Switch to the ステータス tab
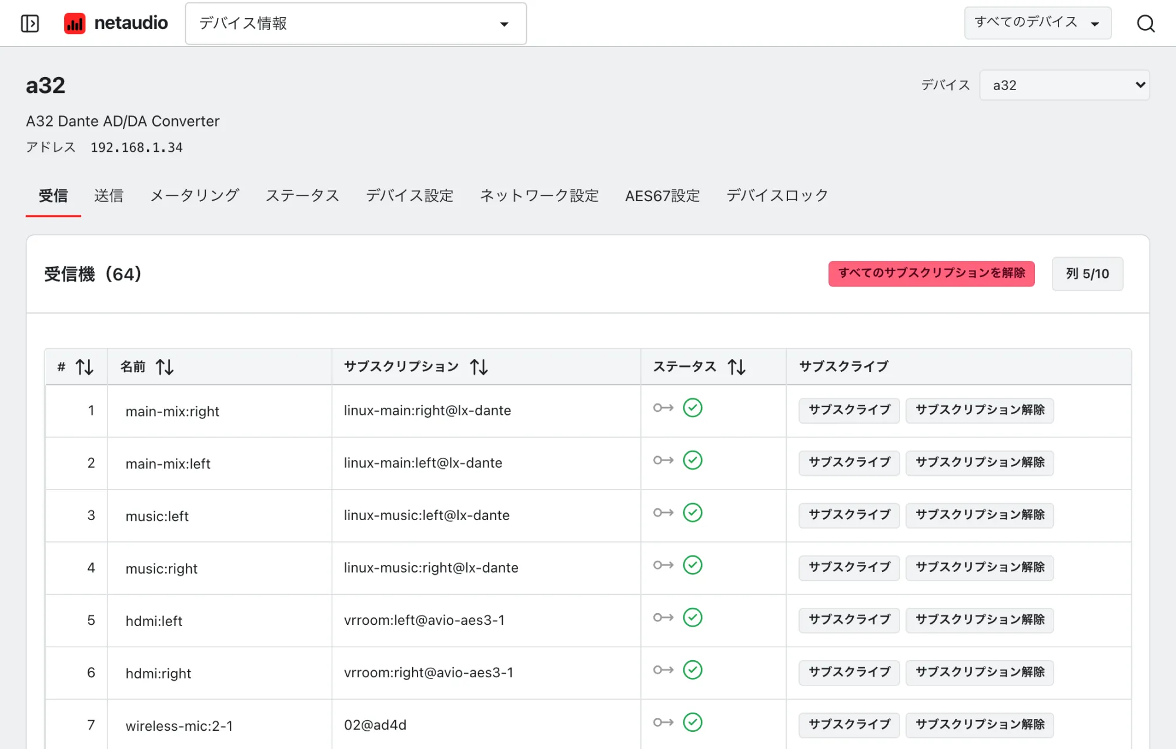Viewport: 1176px width, 749px height. point(302,195)
